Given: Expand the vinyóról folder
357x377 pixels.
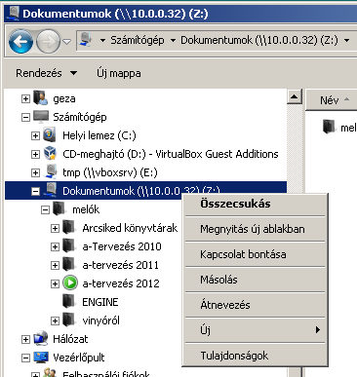Looking at the screenshot, I should tap(55, 321).
